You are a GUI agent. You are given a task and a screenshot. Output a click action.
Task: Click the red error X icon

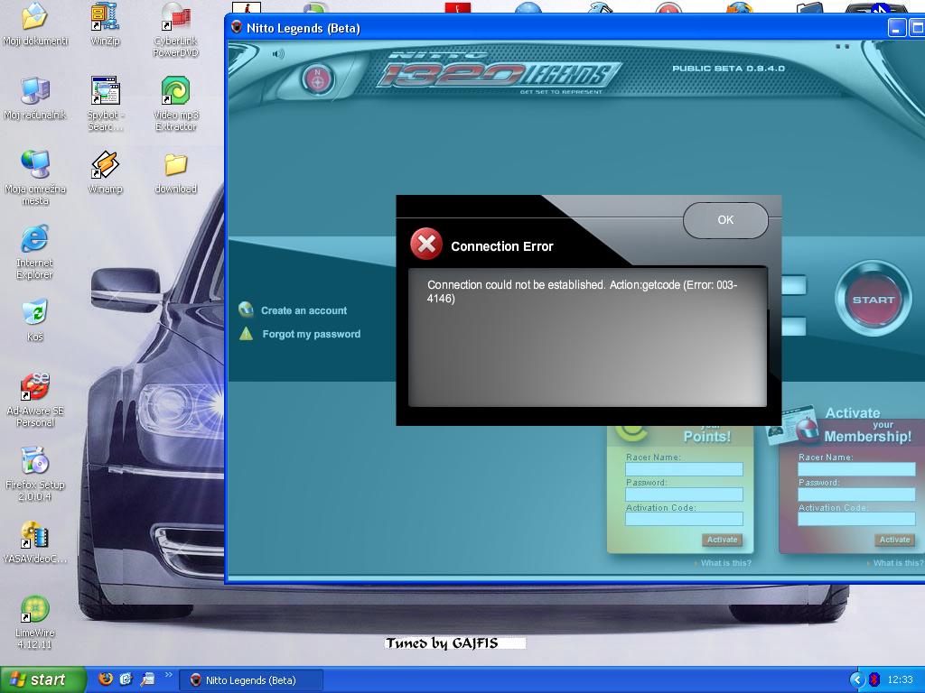pos(426,244)
